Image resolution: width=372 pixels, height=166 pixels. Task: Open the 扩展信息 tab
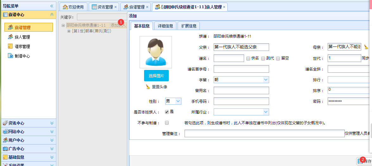[189, 26]
